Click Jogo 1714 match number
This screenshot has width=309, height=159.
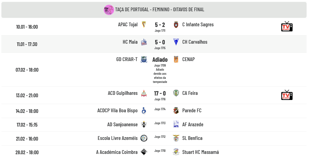tap(160, 109)
